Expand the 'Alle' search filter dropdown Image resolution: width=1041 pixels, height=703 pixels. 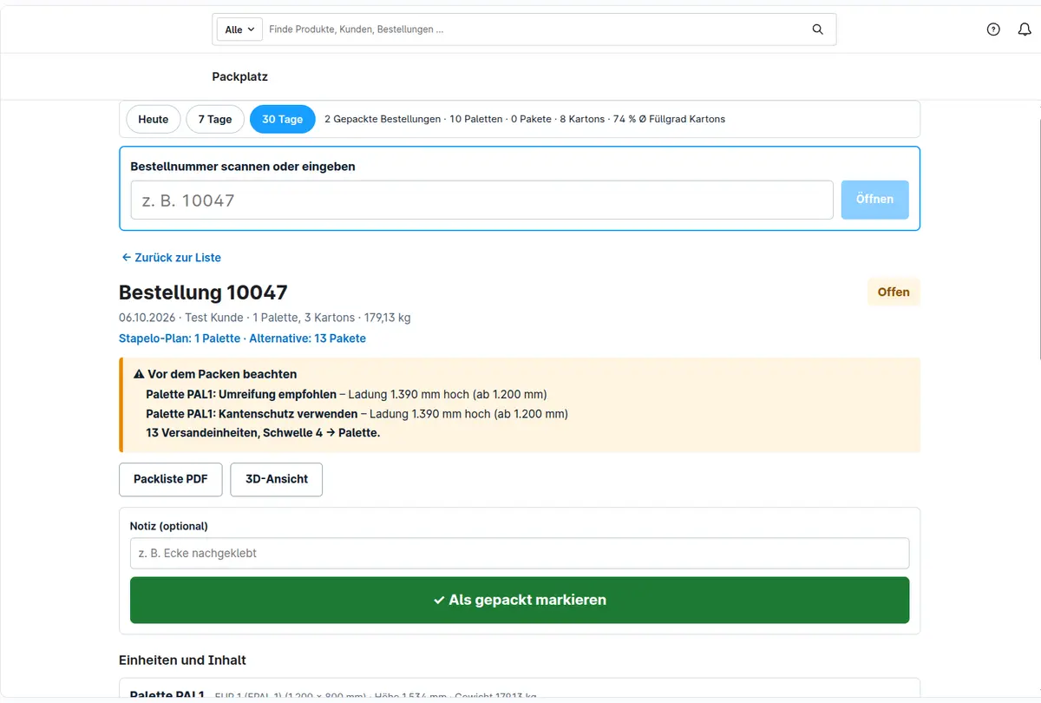(239, 30)
